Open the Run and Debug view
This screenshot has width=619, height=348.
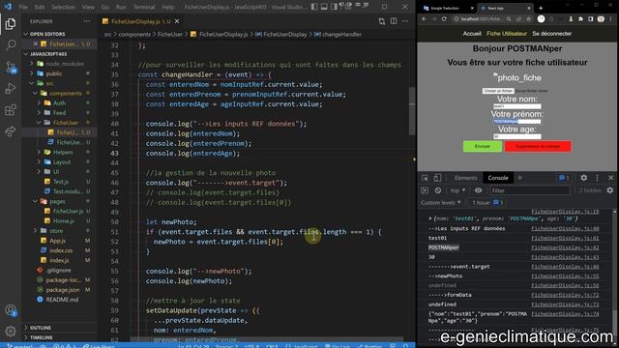[11, 88]
